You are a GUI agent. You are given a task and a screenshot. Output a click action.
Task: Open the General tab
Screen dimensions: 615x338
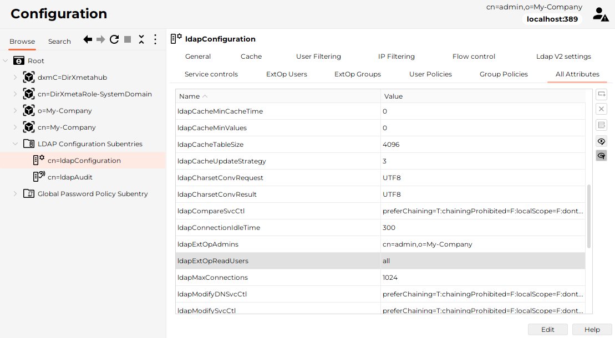tap(197, 57)
